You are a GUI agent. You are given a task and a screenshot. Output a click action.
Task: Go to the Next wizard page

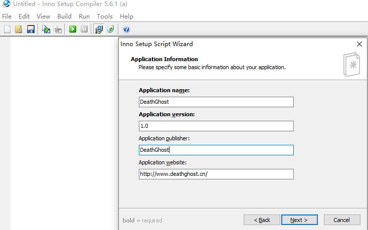[x=299, y=220]
